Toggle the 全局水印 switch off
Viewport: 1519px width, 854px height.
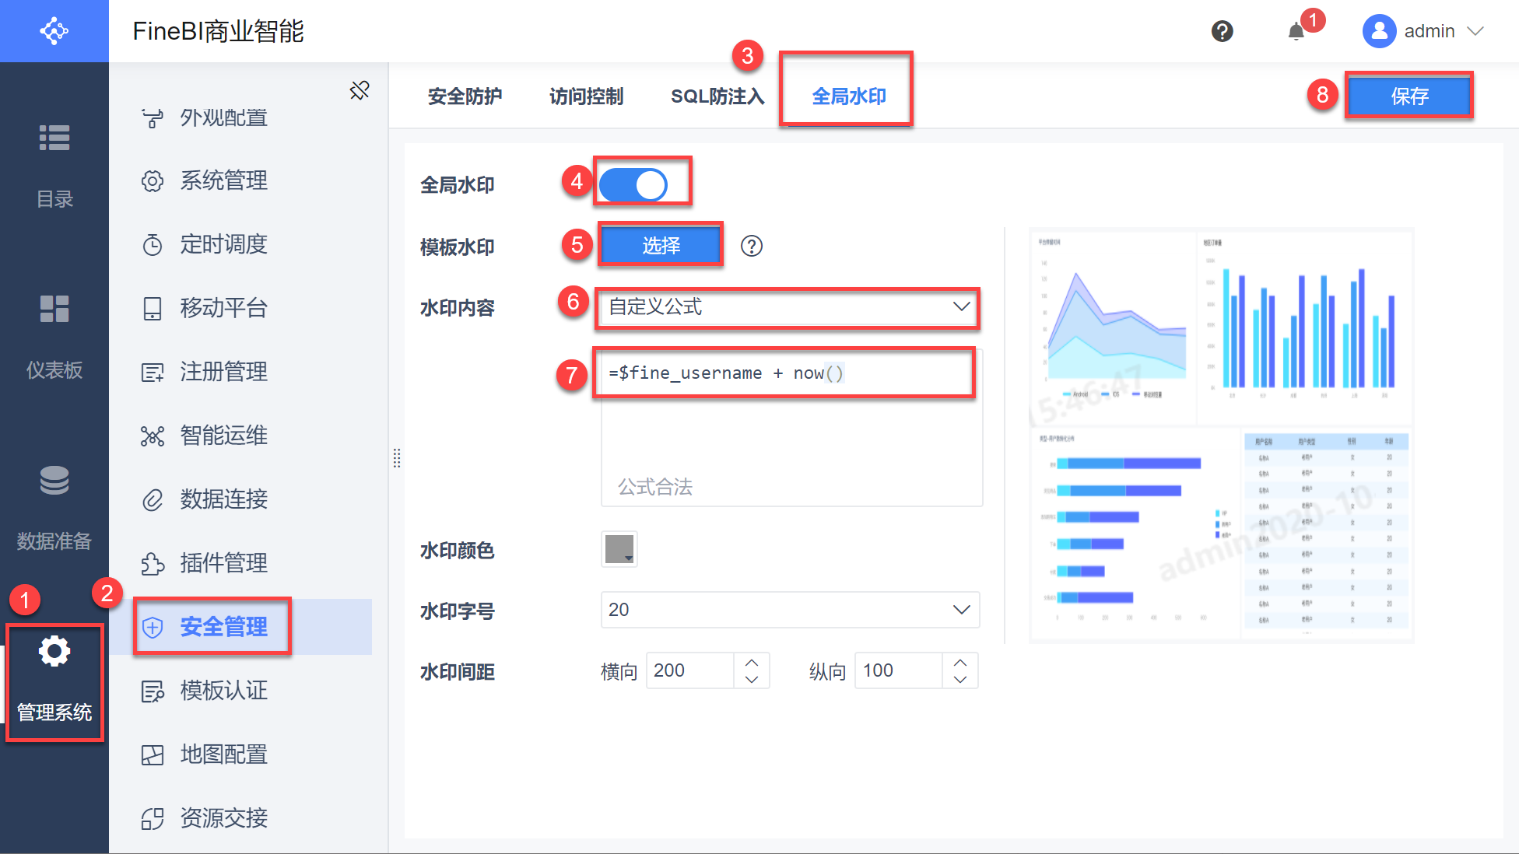click(633, 185)
